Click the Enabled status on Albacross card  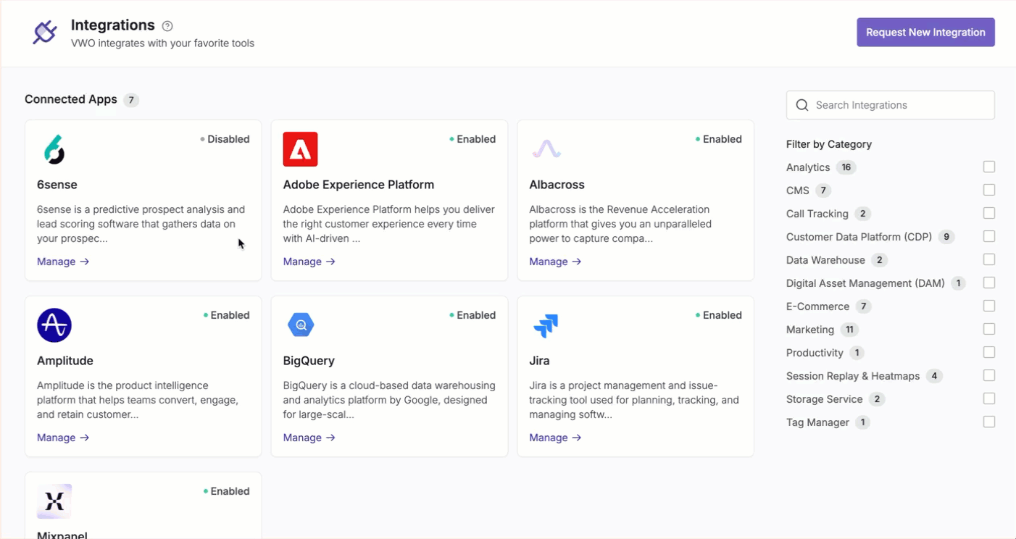tap(719, 139)
